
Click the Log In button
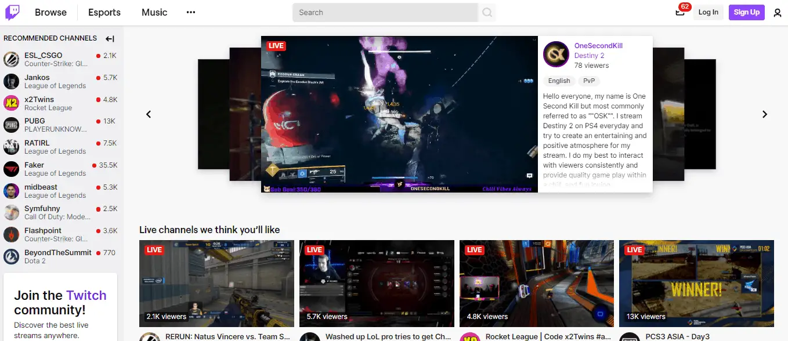pyautogui.click(x=709, y=12)
